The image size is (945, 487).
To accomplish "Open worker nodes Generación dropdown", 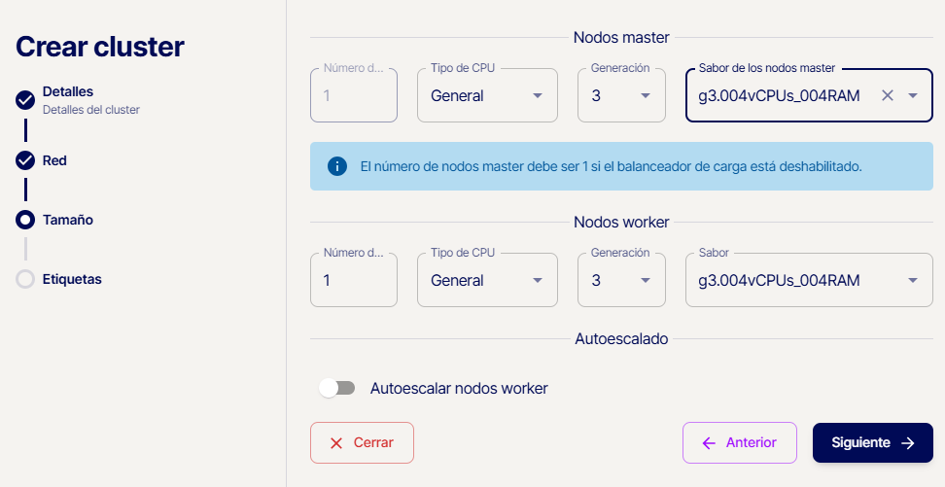I will click(x=621, y=280).
